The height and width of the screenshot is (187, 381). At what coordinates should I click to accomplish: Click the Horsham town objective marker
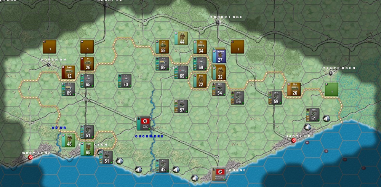pos(49,65)
